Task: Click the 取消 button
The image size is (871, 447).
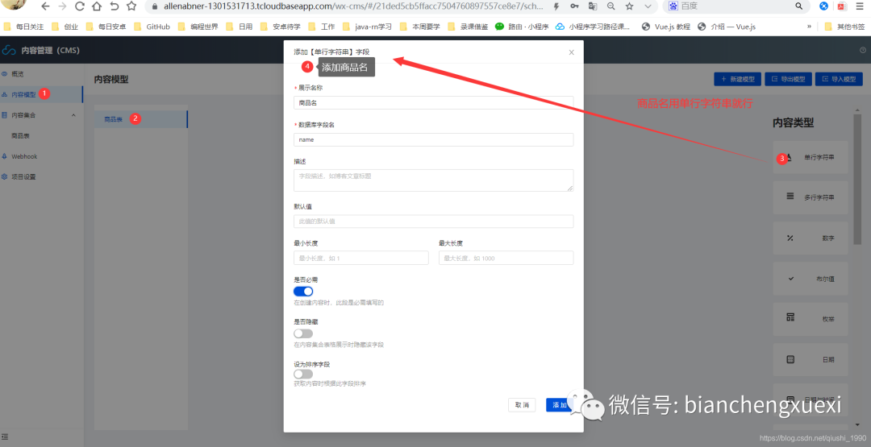Action: point(522,405)
